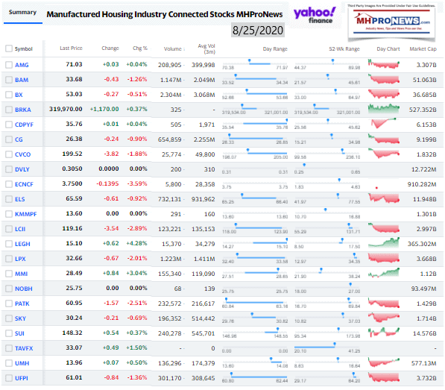Sort by the Avg Vol (3m) column header

[x=206, y=48]
